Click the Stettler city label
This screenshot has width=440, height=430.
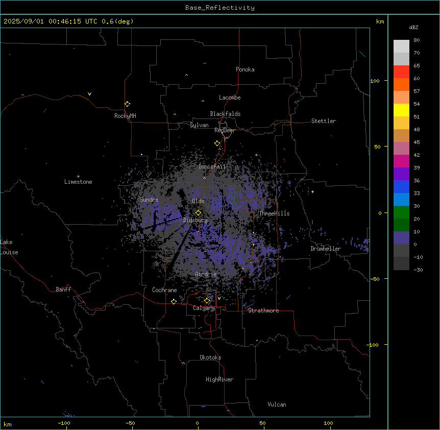click(323, 121)
